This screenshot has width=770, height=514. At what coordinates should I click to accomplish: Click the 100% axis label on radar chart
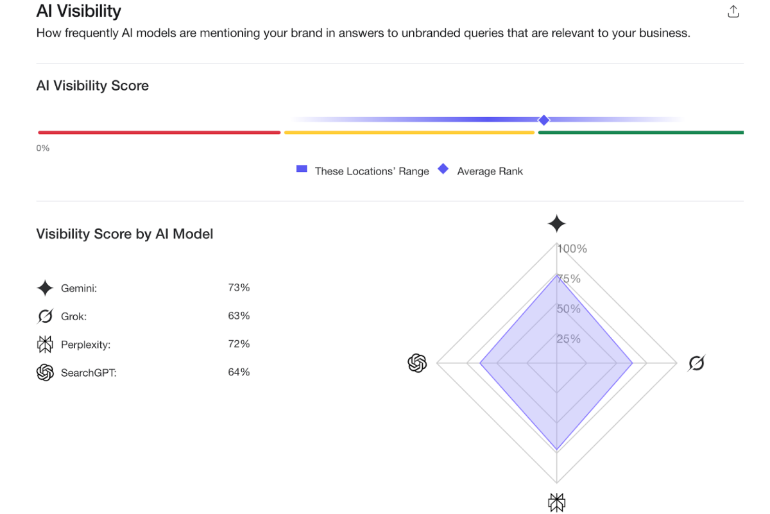(x=572, y=249)
